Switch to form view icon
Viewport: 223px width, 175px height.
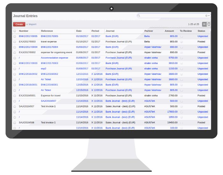(209, 24)
